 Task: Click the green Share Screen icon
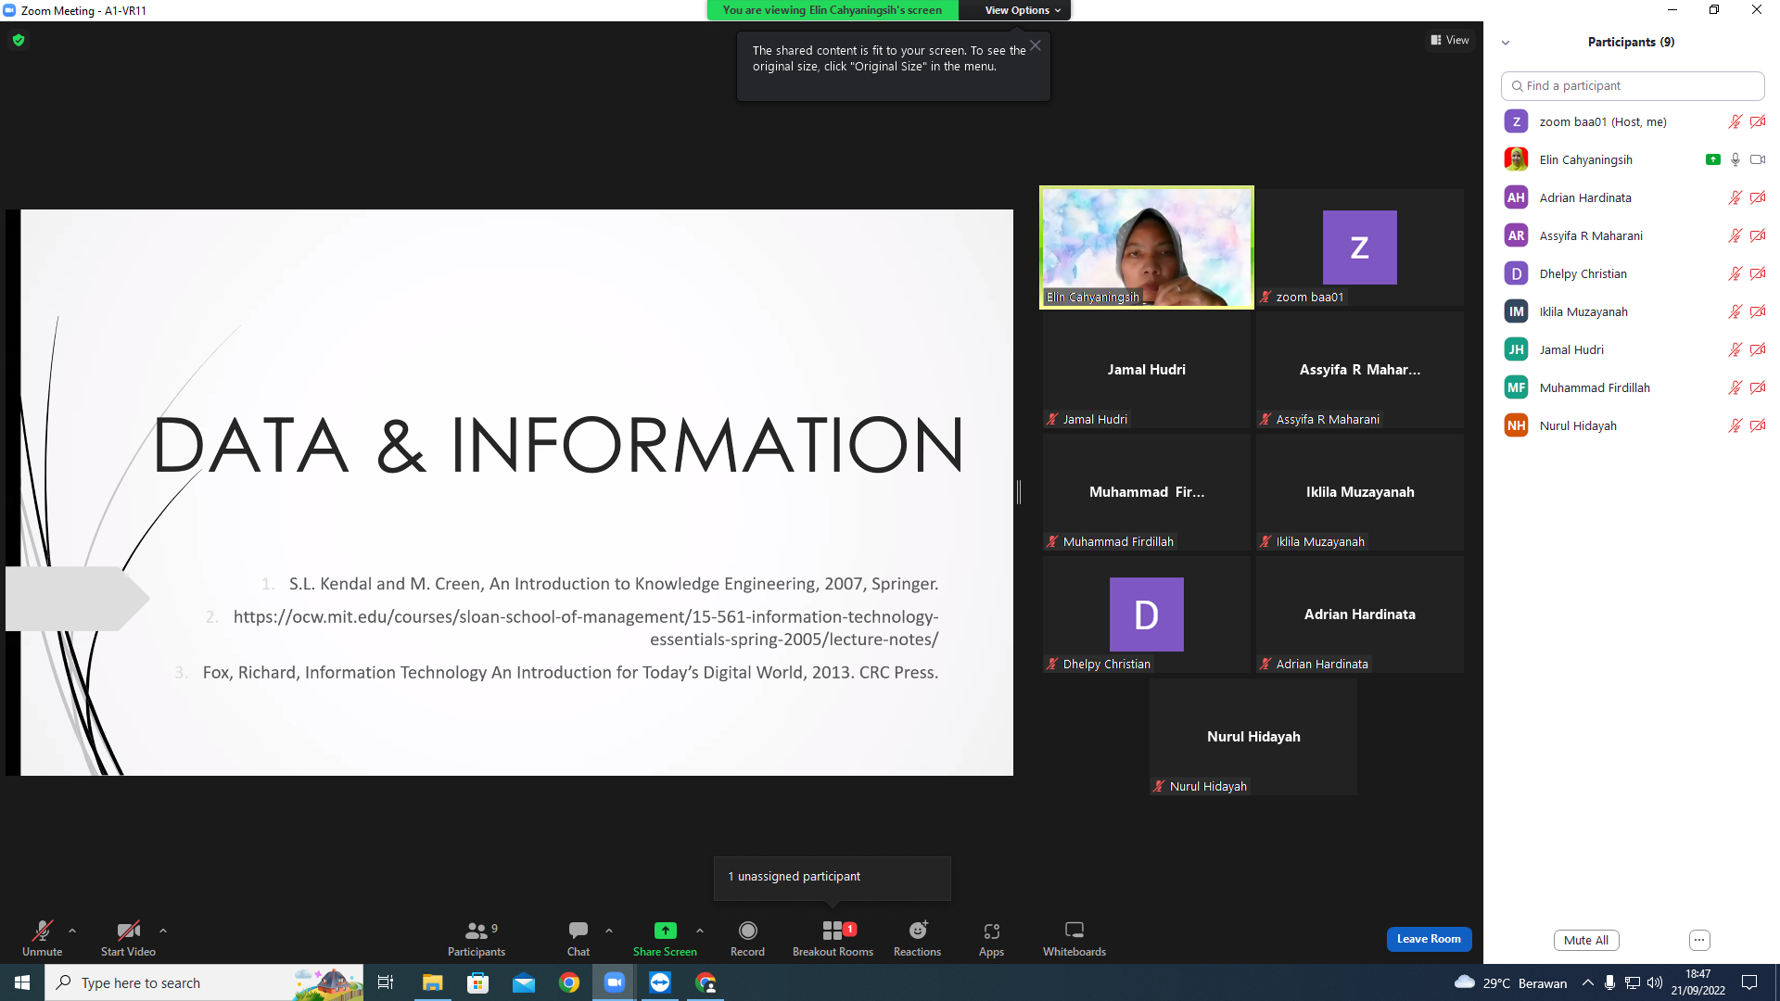[665, 931]
